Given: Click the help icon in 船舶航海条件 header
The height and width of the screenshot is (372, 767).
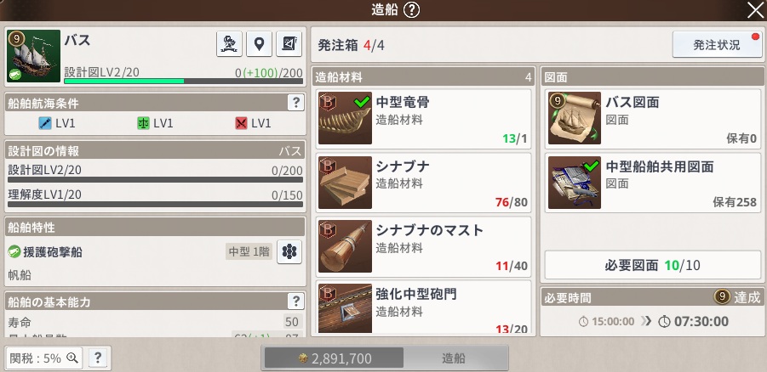Looking at the screenshot, I should point(295,103).
